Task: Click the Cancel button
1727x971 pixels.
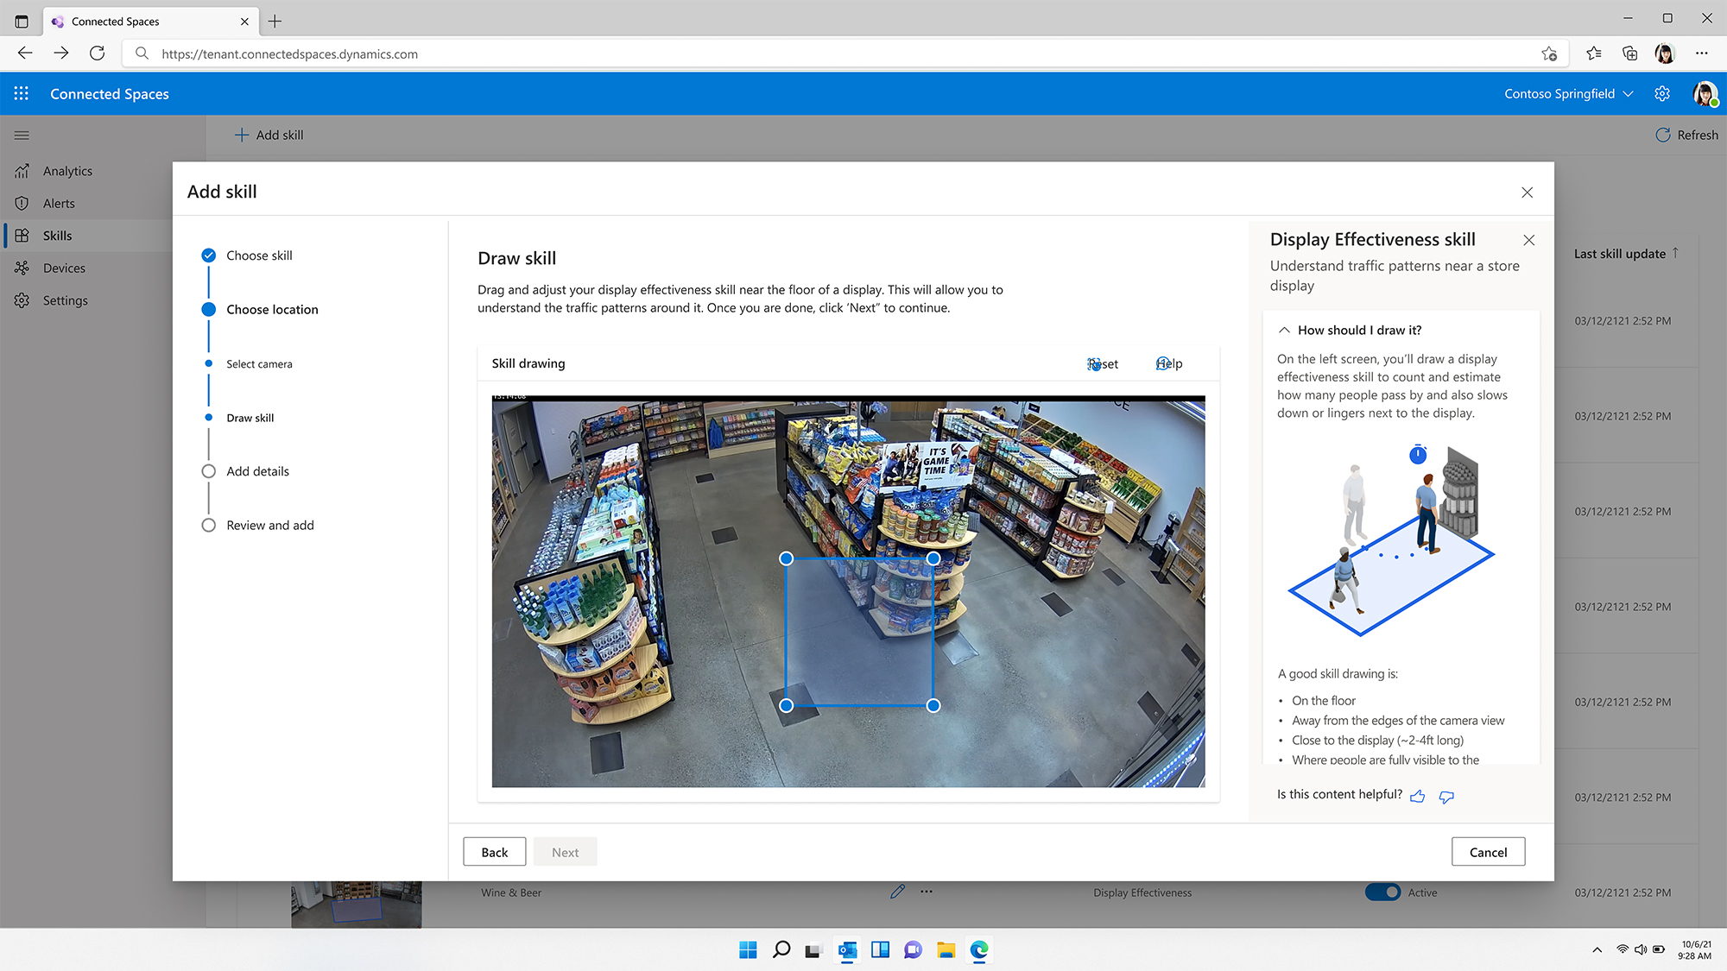Action: (1488, 852)
